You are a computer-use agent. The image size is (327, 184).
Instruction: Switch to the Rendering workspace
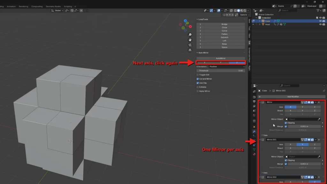pos(23,6)
